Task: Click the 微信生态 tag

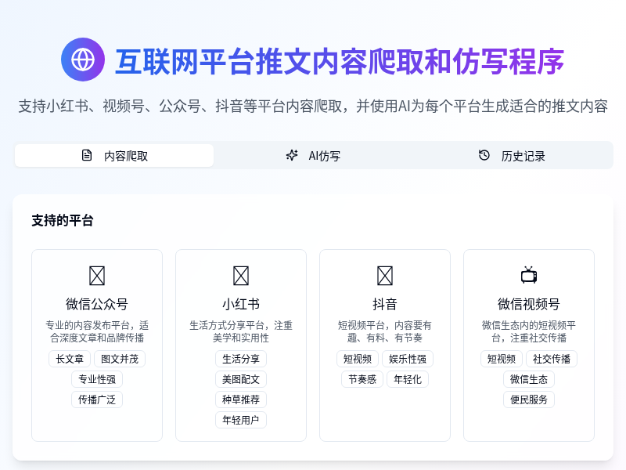Action: [x=529, y=379]
